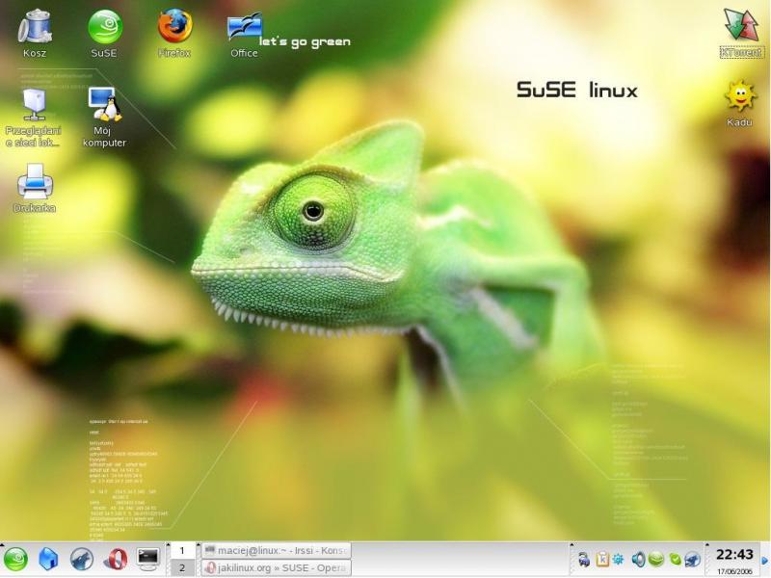This screenshot has width=771, height=578.
Task: Open the K menu launcher
Action: click(x=14, y=559)
